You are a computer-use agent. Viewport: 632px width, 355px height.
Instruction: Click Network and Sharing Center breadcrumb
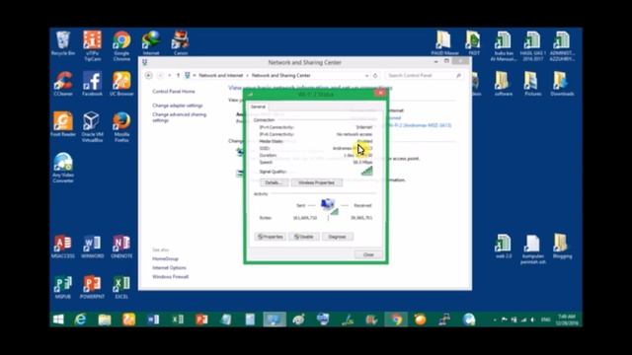[280, 75]
